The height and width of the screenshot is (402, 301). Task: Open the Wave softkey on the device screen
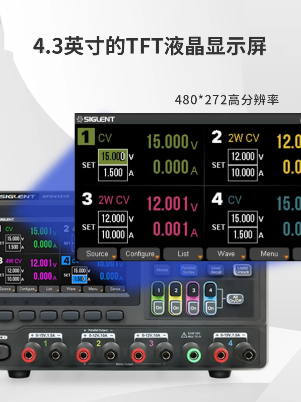71,289
